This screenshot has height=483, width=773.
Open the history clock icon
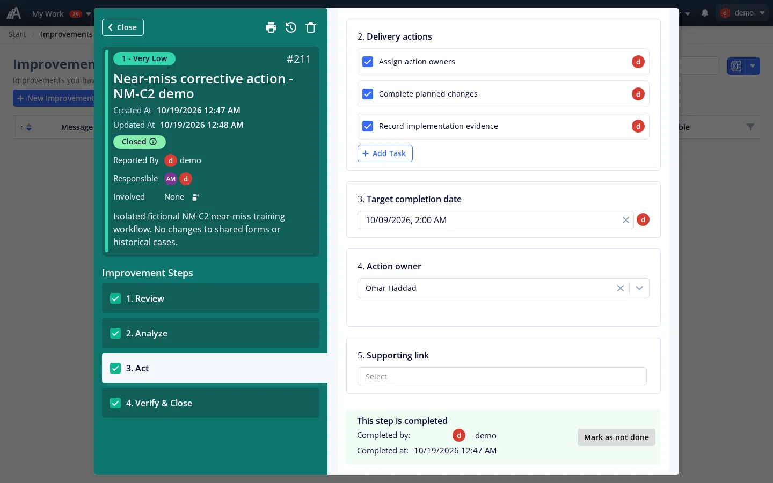[291, 27]
